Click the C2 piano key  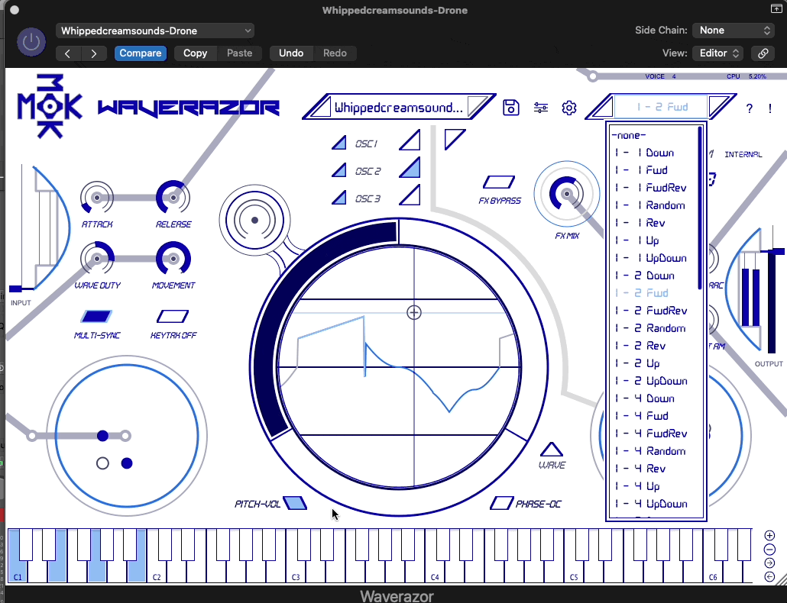(157, 572)
